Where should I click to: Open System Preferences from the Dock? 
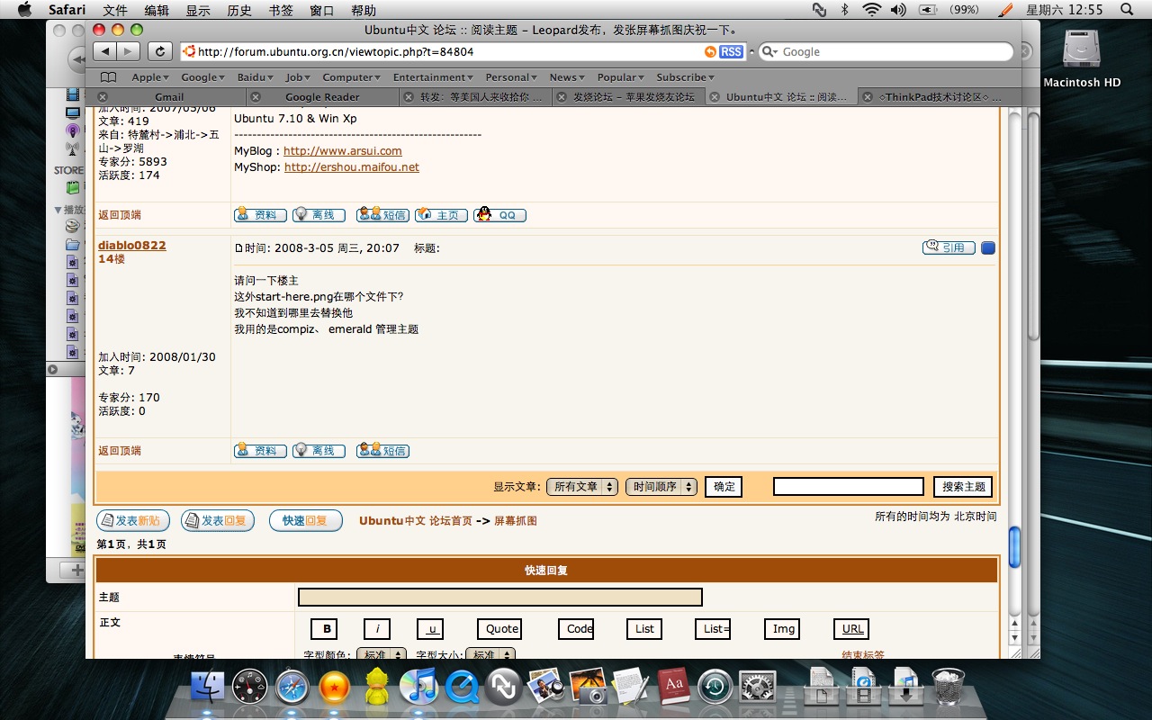(758, 688)
